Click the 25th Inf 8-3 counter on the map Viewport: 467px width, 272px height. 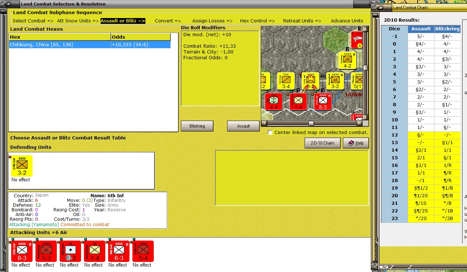click(x=323, y=102)
